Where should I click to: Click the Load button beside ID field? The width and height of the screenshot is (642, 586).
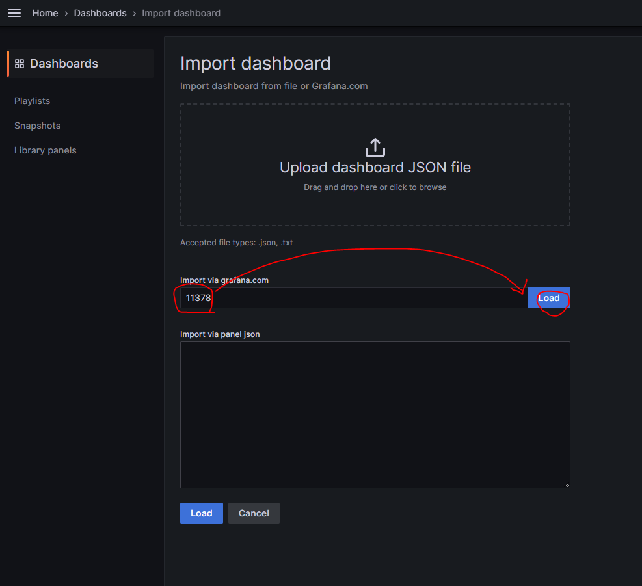pos(548,298)
